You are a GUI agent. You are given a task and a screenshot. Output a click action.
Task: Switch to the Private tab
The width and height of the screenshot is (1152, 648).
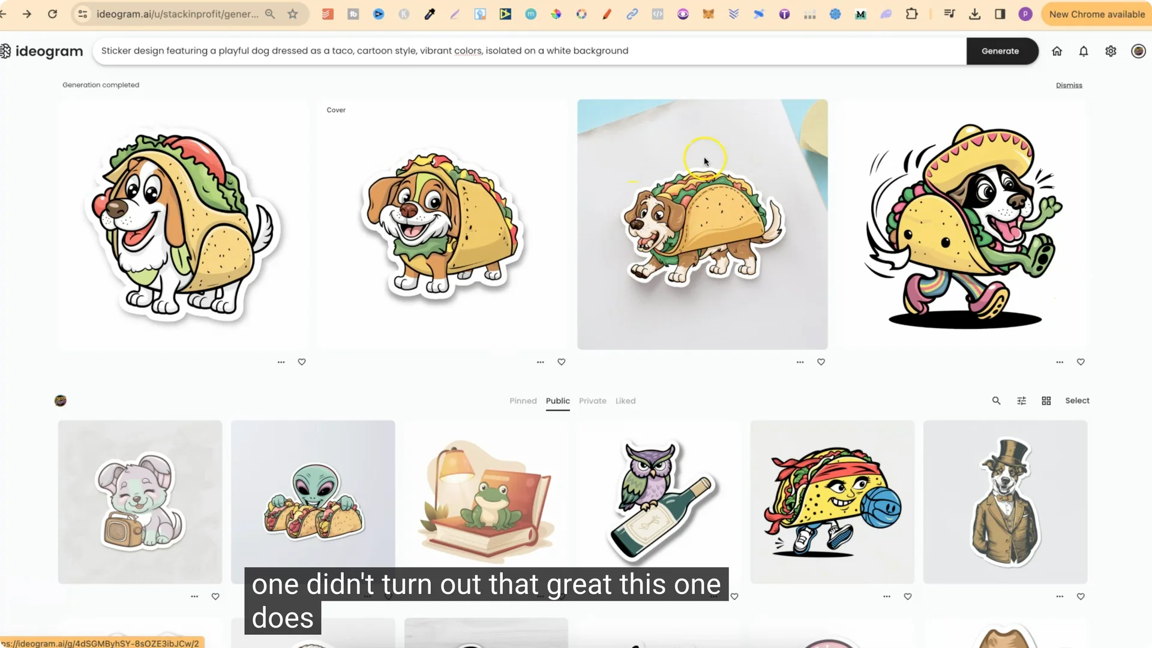592,401
